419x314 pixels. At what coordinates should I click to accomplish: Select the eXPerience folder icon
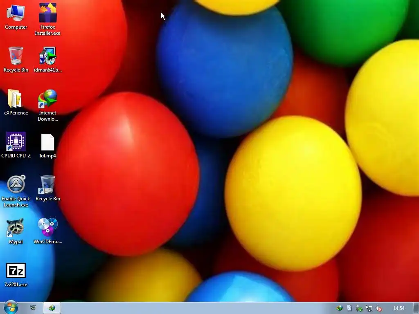pos(16,102)
